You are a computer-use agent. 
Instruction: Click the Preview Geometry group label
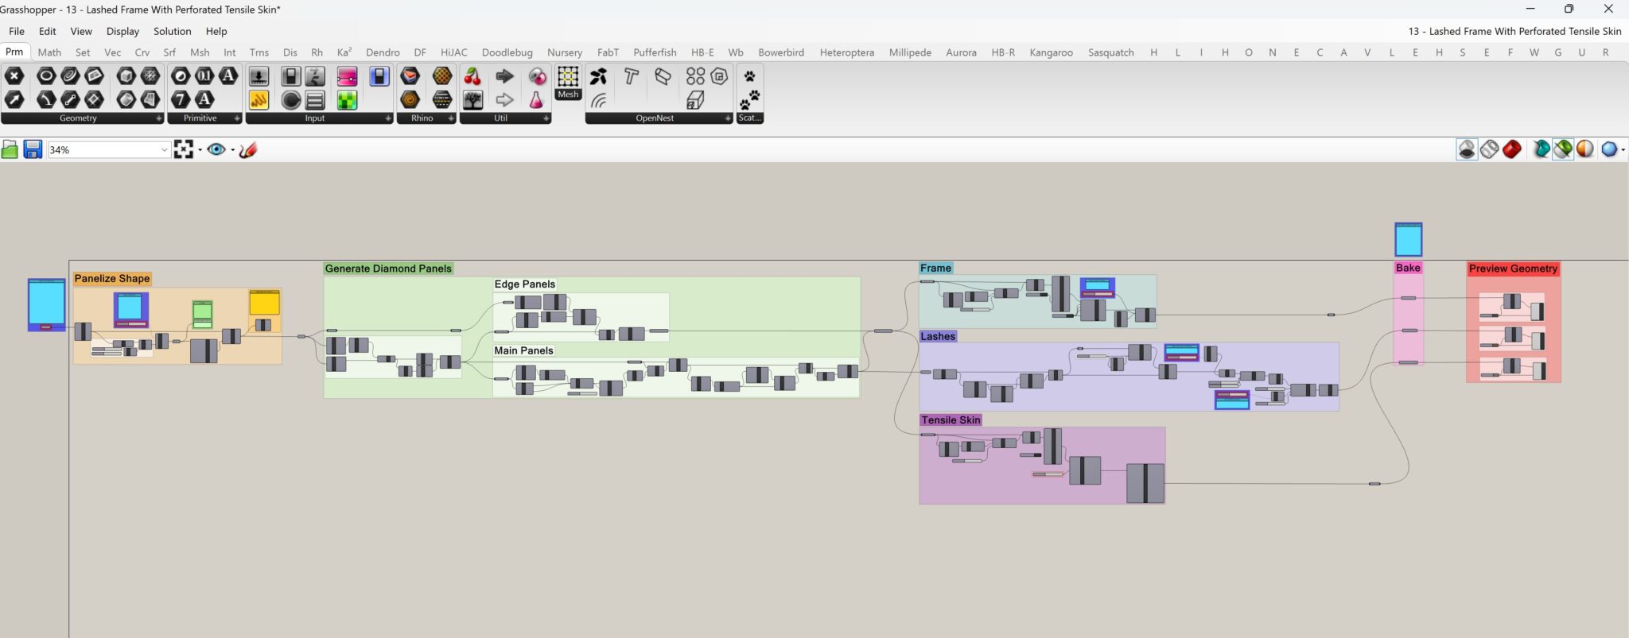coord(1512,269)
